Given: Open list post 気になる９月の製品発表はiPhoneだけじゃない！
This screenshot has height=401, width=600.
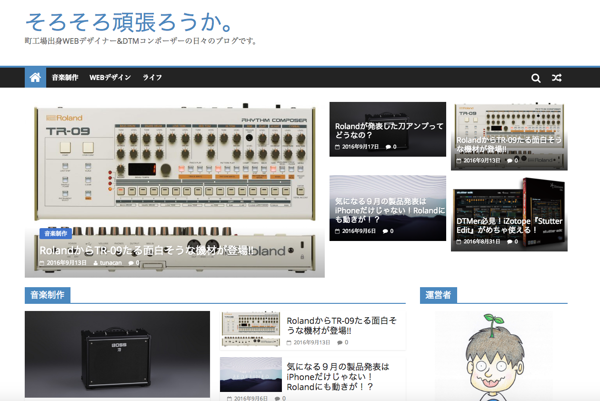Looking at the screenshot, I should coord(338,377).
